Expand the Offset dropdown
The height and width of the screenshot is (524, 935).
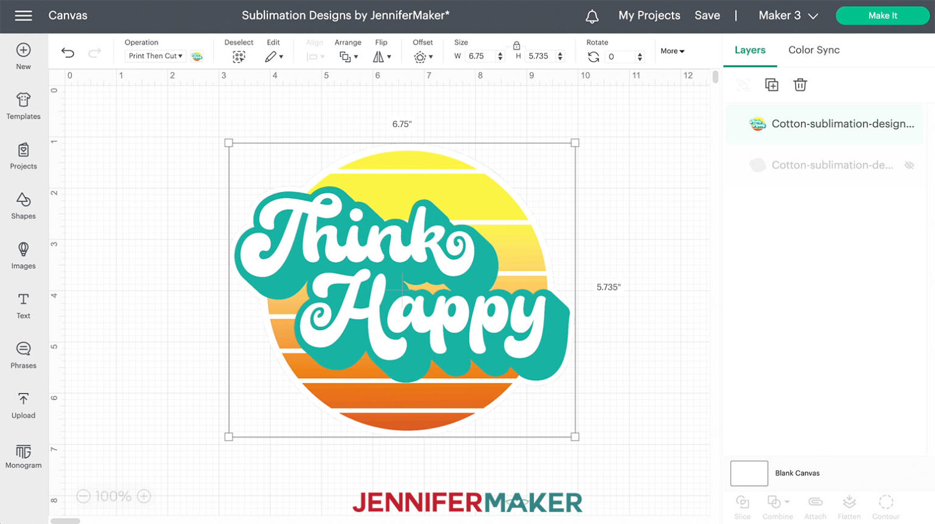[423, 57]
